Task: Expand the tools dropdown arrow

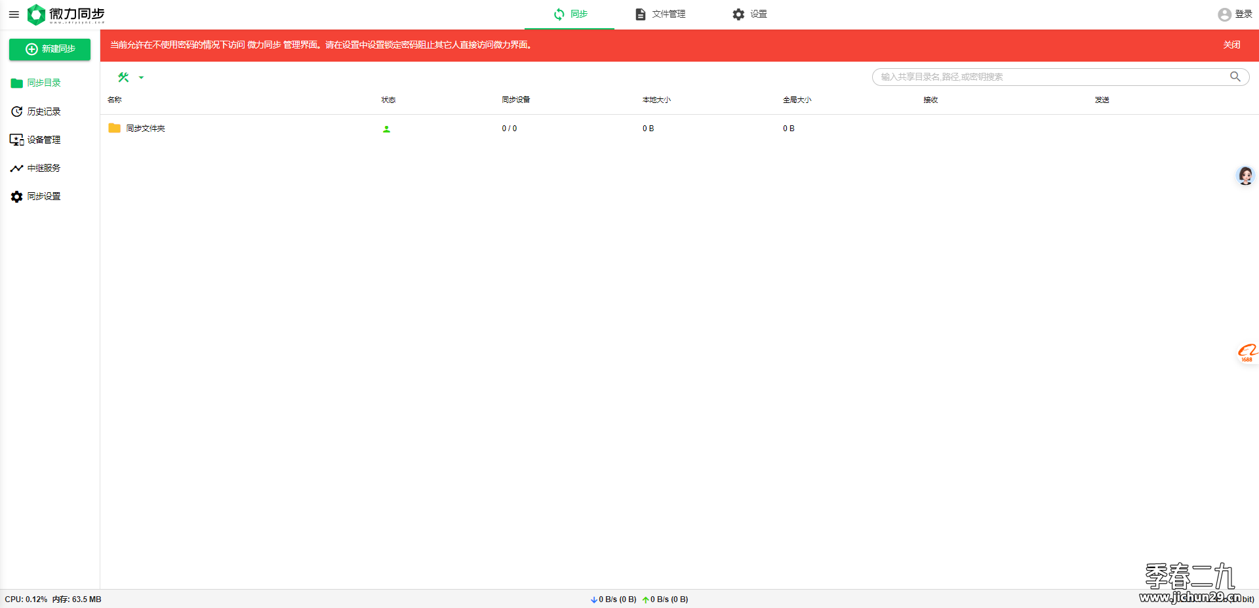Action: point(141,77)
